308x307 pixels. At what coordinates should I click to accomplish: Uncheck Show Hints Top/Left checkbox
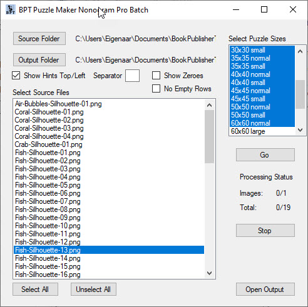[16, 76]
